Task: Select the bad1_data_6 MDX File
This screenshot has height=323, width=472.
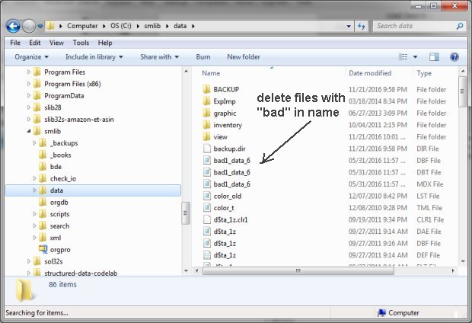Action: pos(231,184)
